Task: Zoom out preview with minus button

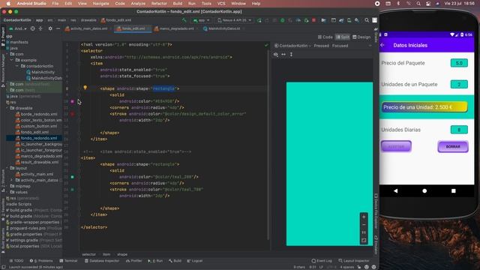Action: [x=364, y=225]
